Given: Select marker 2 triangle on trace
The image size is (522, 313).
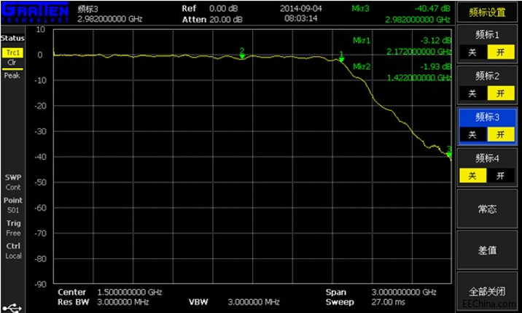Looking at the screenshot, I should click(242, 57).
